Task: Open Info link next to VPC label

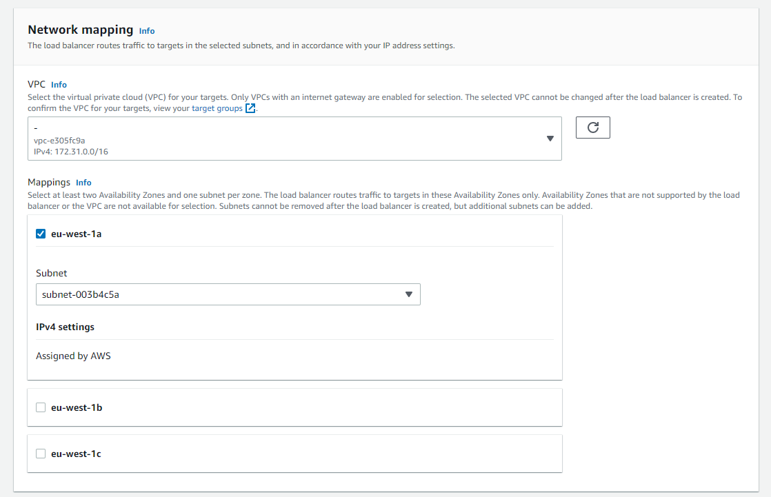Action: click(59, 85)
